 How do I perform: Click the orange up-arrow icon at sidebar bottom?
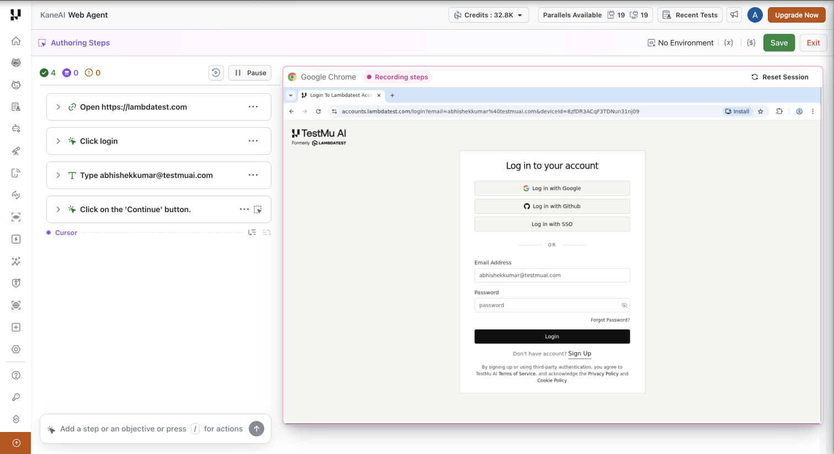[x=16, y=443]
